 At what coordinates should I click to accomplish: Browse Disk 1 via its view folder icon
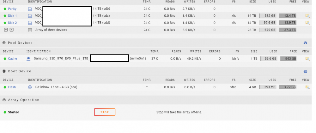(x=307, y=16)
